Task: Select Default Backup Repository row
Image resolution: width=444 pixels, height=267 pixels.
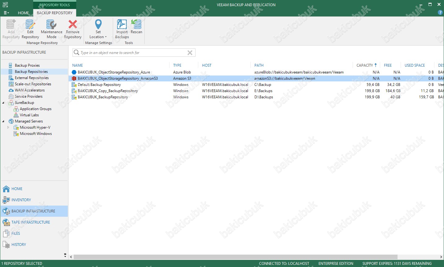Action: 256,85
